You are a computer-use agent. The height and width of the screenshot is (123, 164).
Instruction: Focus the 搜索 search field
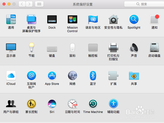pyautogui.click(x=144, y=4)
